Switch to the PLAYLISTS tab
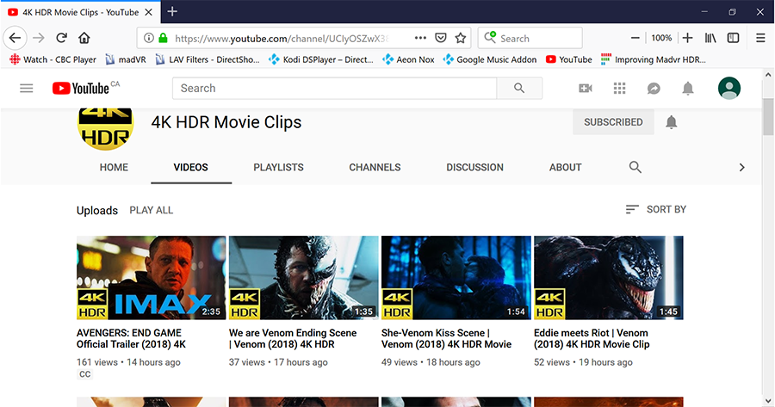Viewport: 775px width, 407px height. coord(278,168)
